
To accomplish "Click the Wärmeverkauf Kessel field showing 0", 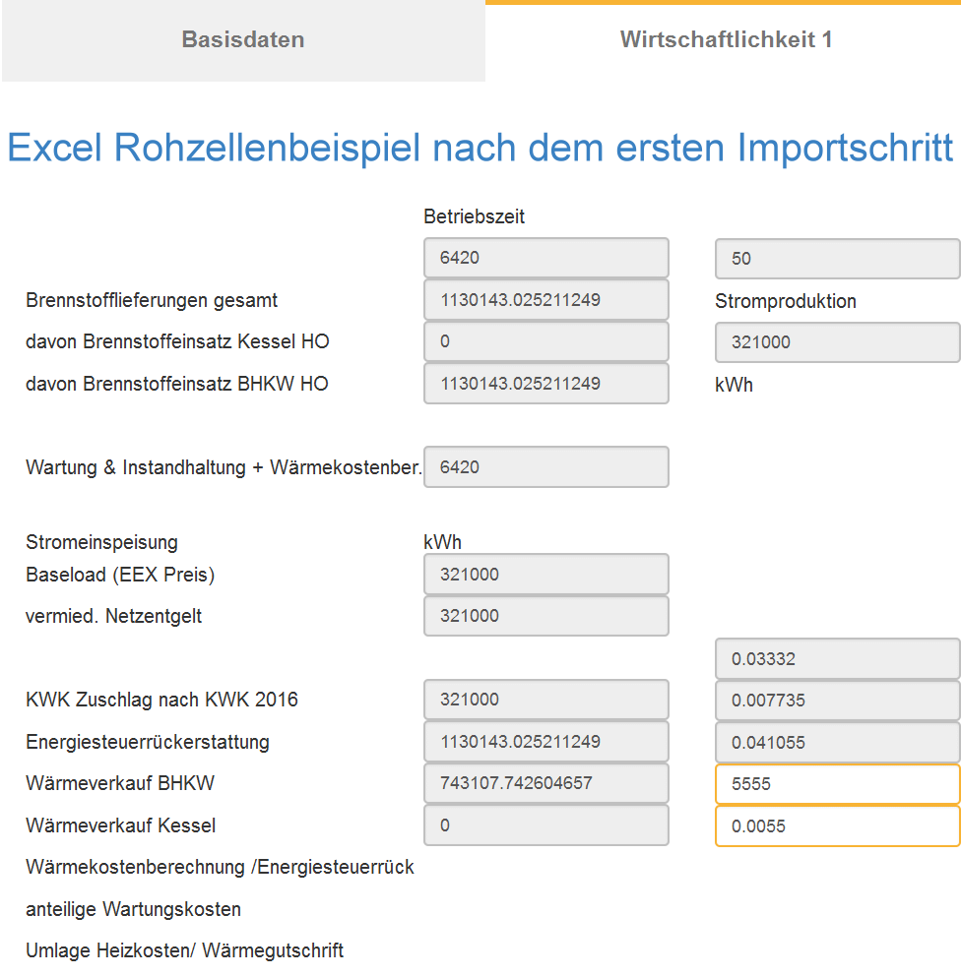I will 545,825.
